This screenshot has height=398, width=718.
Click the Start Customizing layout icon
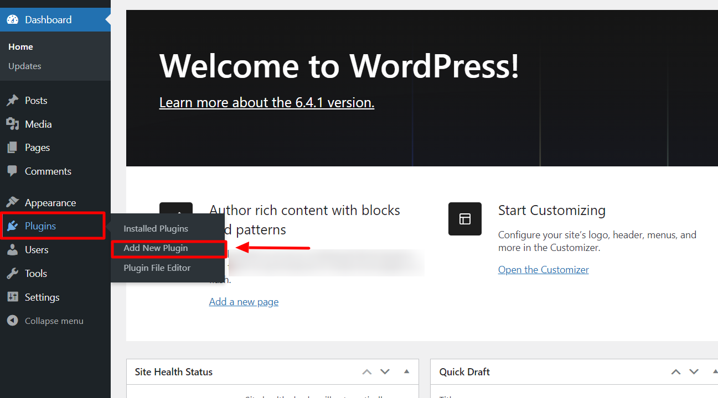point(465,219)
